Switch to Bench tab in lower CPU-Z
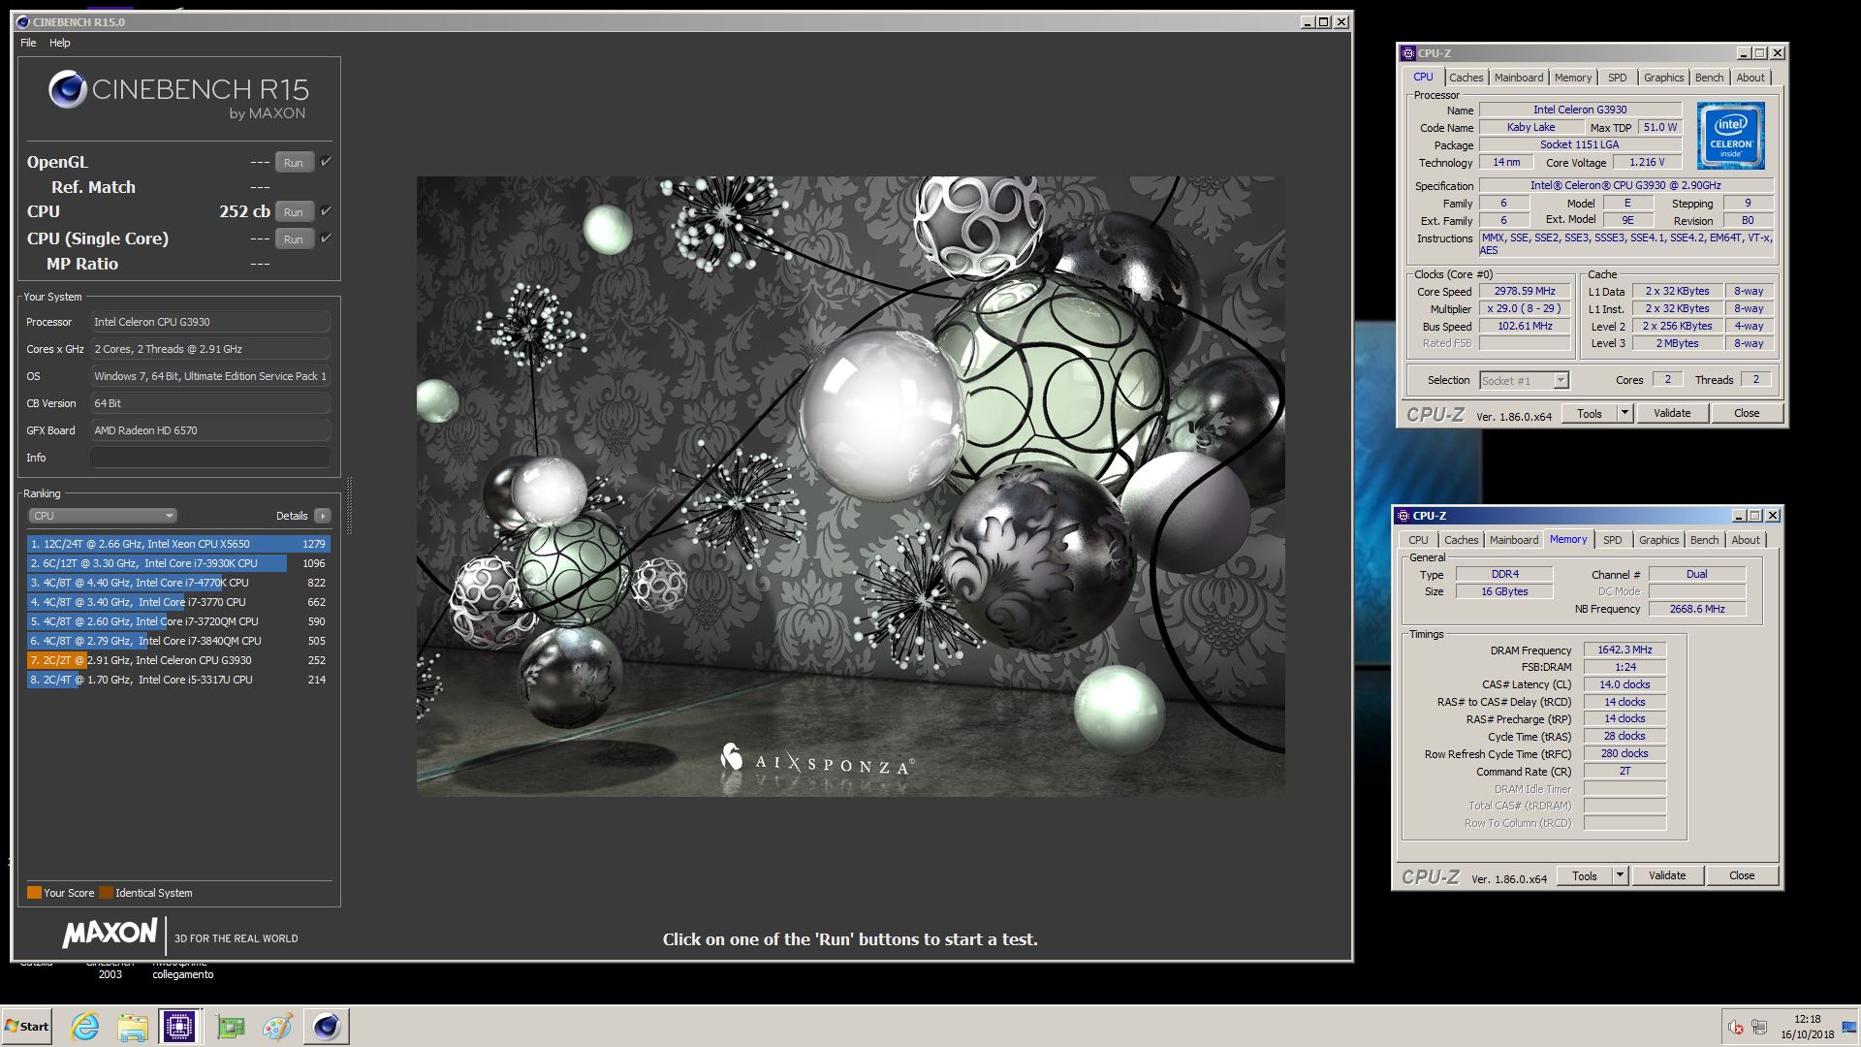This screenshot has height=1047, width=1861. click(1704, 540)
